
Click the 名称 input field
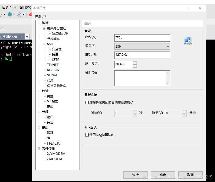coord(142,38)
